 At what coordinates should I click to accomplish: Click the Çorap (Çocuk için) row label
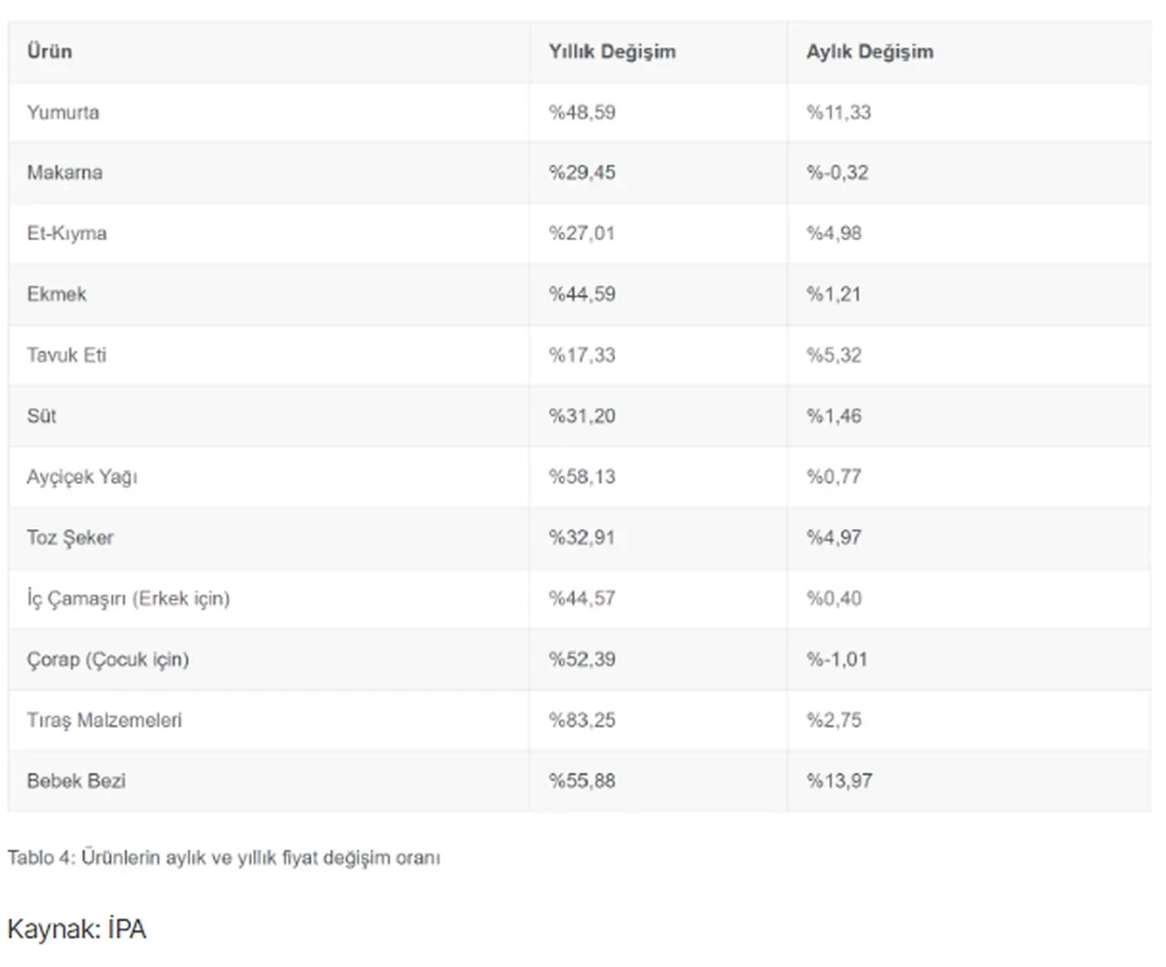107,659
